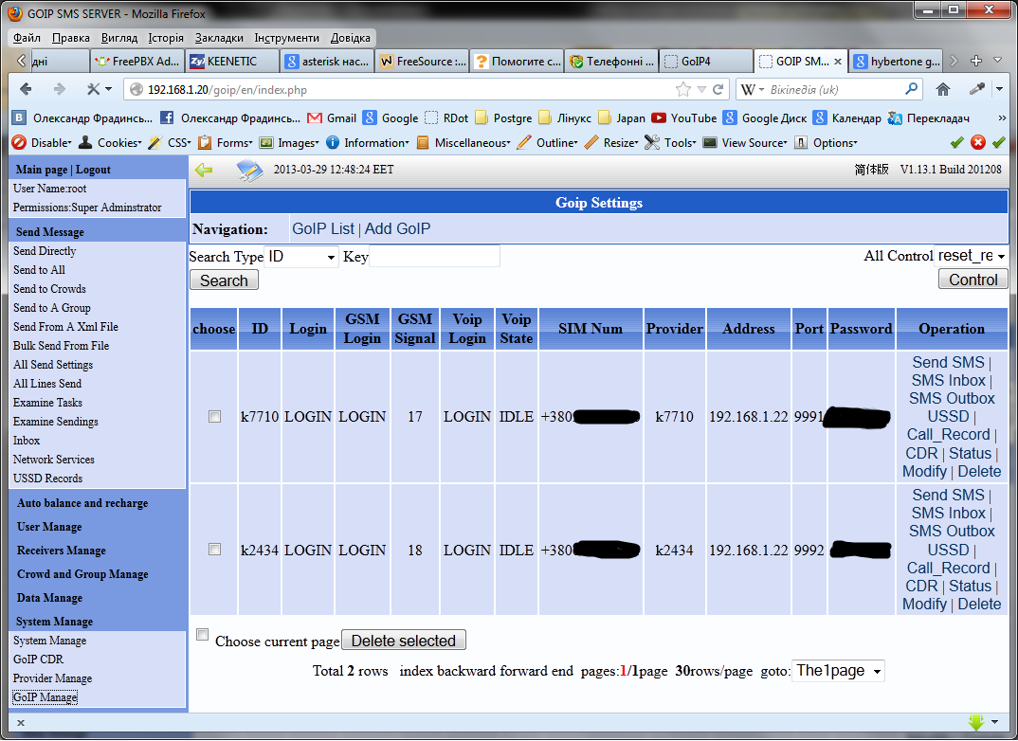Screen dimensions: 1018x741
Task: Click the green download arrow in the status bar
Action: (976, 722)
